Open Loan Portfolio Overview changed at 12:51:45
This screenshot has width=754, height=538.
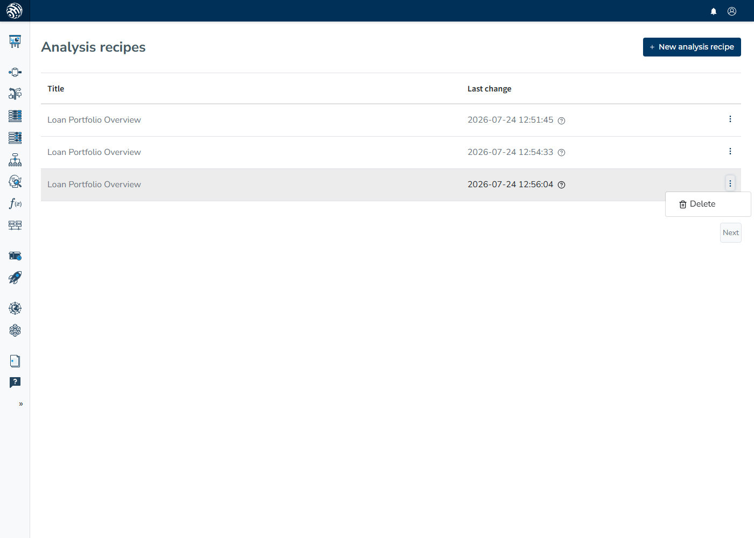click(94, 120)
